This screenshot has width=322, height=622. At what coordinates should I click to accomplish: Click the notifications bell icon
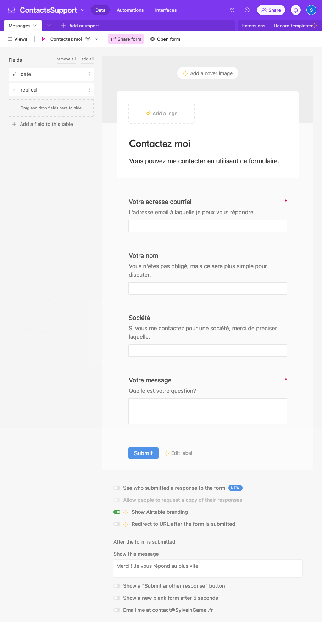(296, 10)
